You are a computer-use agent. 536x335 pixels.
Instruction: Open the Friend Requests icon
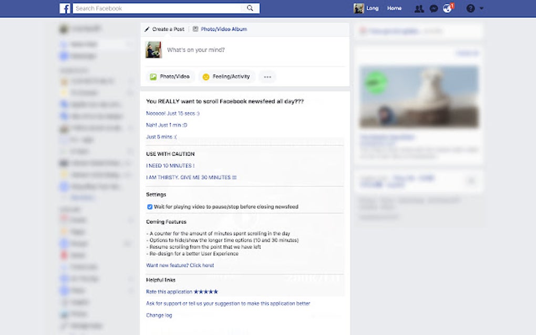tap(419, 8)
